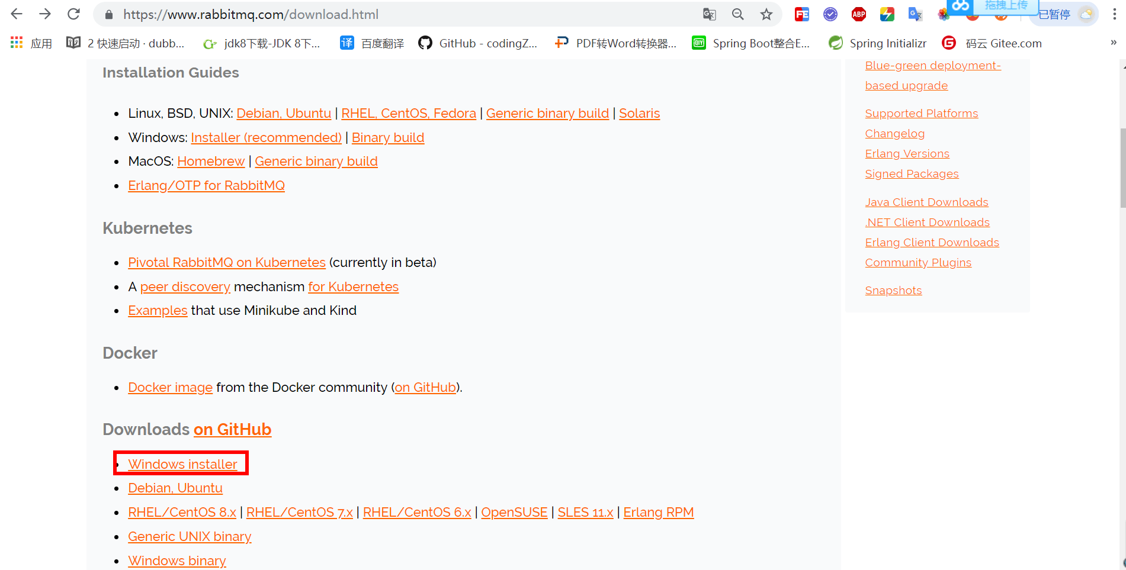This screenshot has width=1126, height=570.
Task: Open the colorful lightning bolt extension
Action: pos(887,14)
